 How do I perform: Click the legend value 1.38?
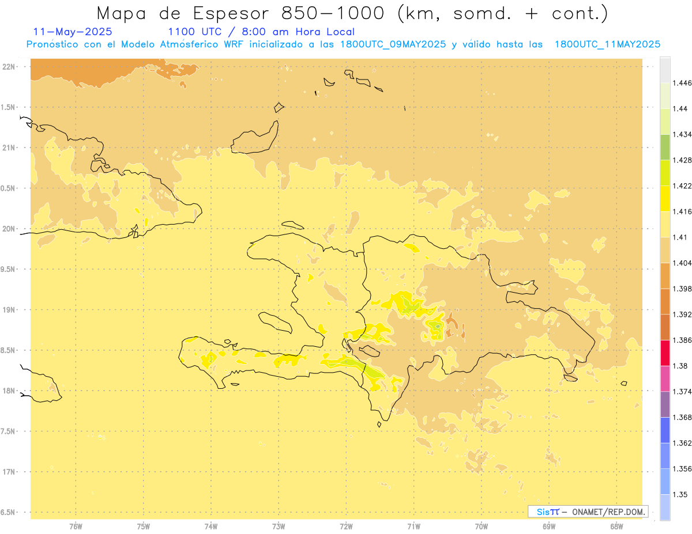(x=680, y=366)
